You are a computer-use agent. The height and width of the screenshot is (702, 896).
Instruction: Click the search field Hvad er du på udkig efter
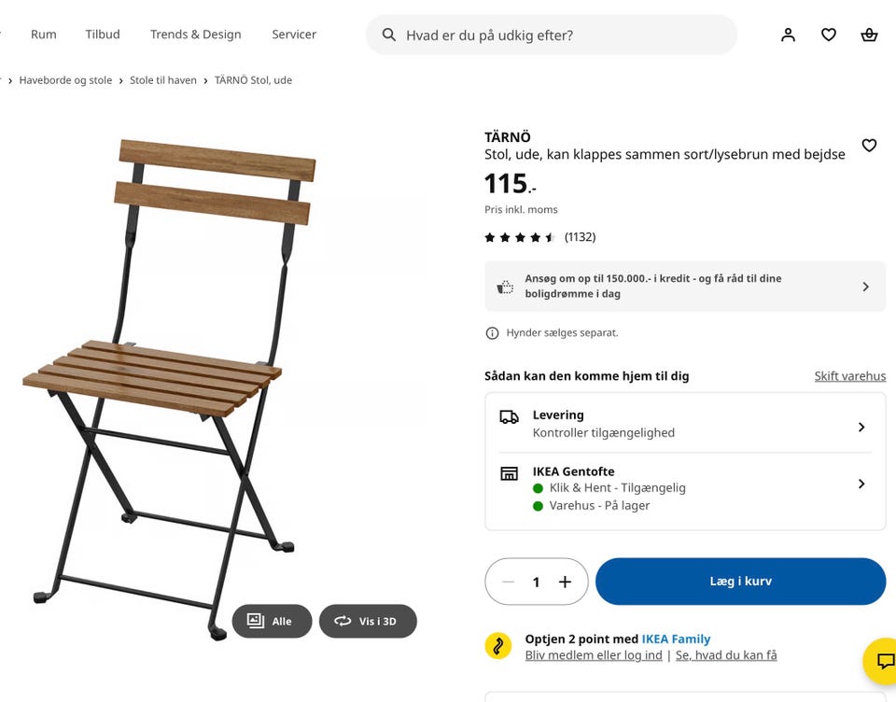click(x=552, y=35)
